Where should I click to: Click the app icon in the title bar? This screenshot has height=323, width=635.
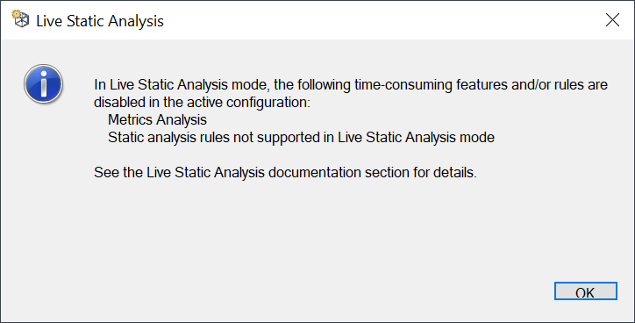(x=20, y=19)
